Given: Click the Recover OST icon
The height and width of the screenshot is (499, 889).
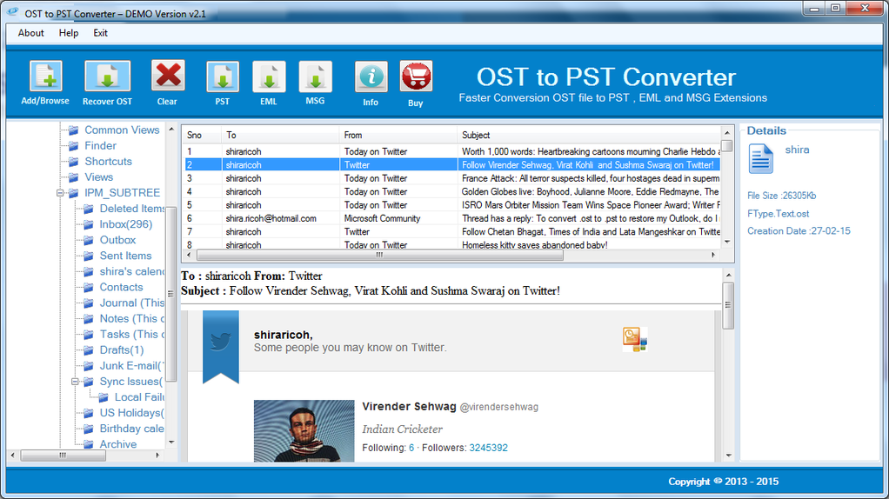Looking at the screenshot, I should coord(107,76).
